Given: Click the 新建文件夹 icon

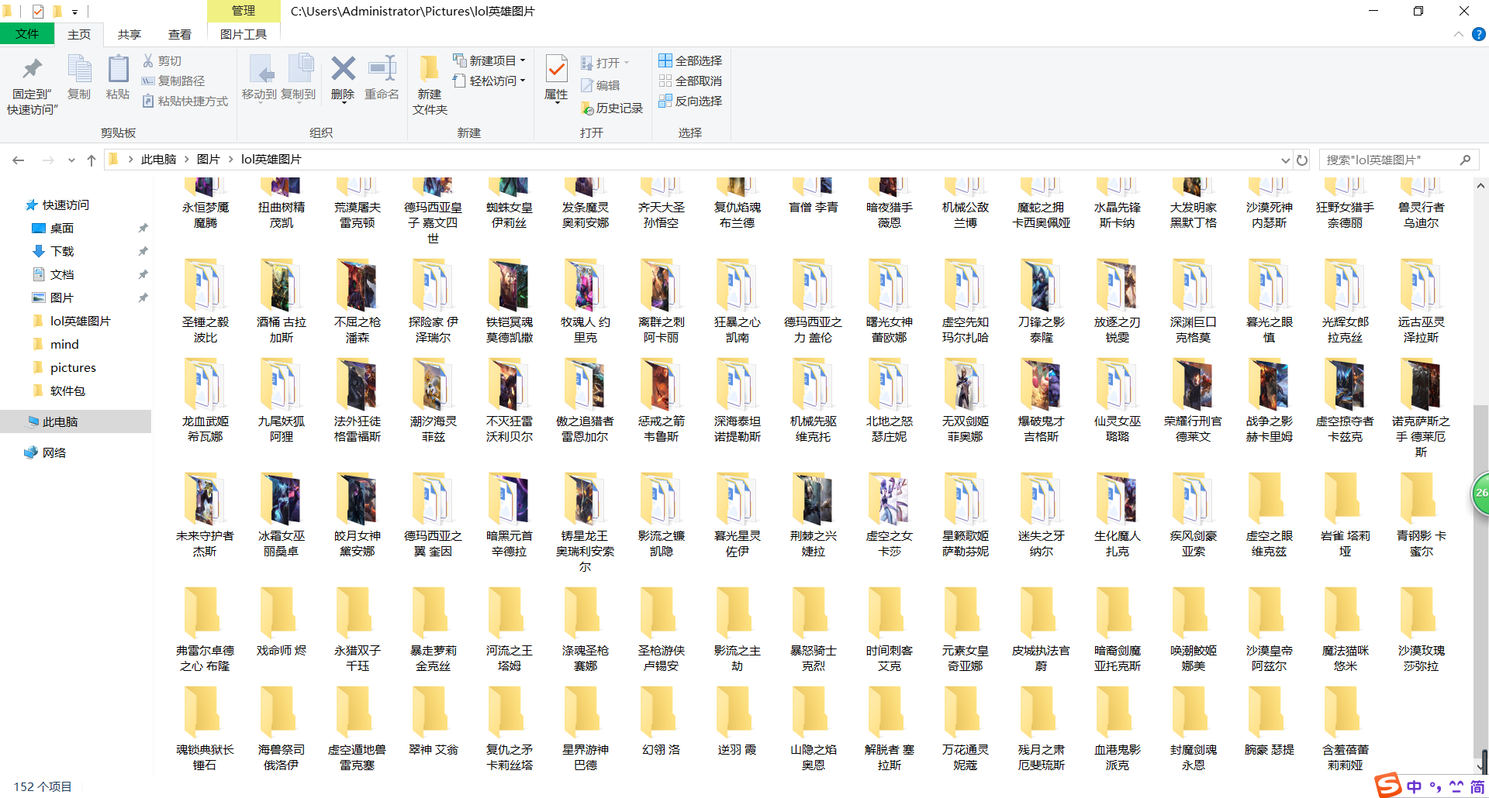Looking at the screenshot, I should (429, 68).
